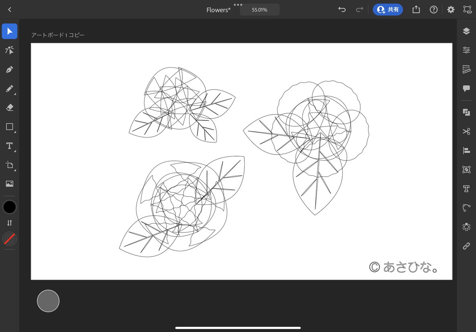Open the Help question mark
The image size is (476, 332).
(434, 10)
